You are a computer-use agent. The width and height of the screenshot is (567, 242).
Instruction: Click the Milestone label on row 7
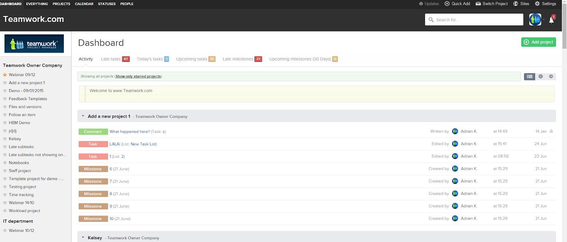[x=93, y=181]
